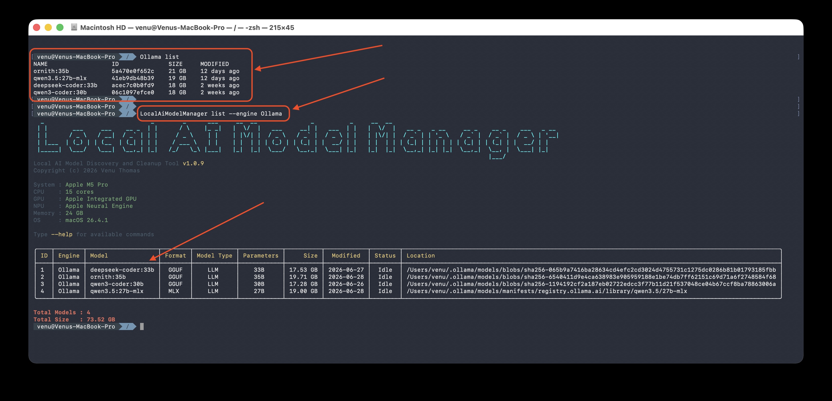Viewport: 832px width, 401px height.
Task: Click the '2026-06-26' modified date cell
Action: point(346,284)
